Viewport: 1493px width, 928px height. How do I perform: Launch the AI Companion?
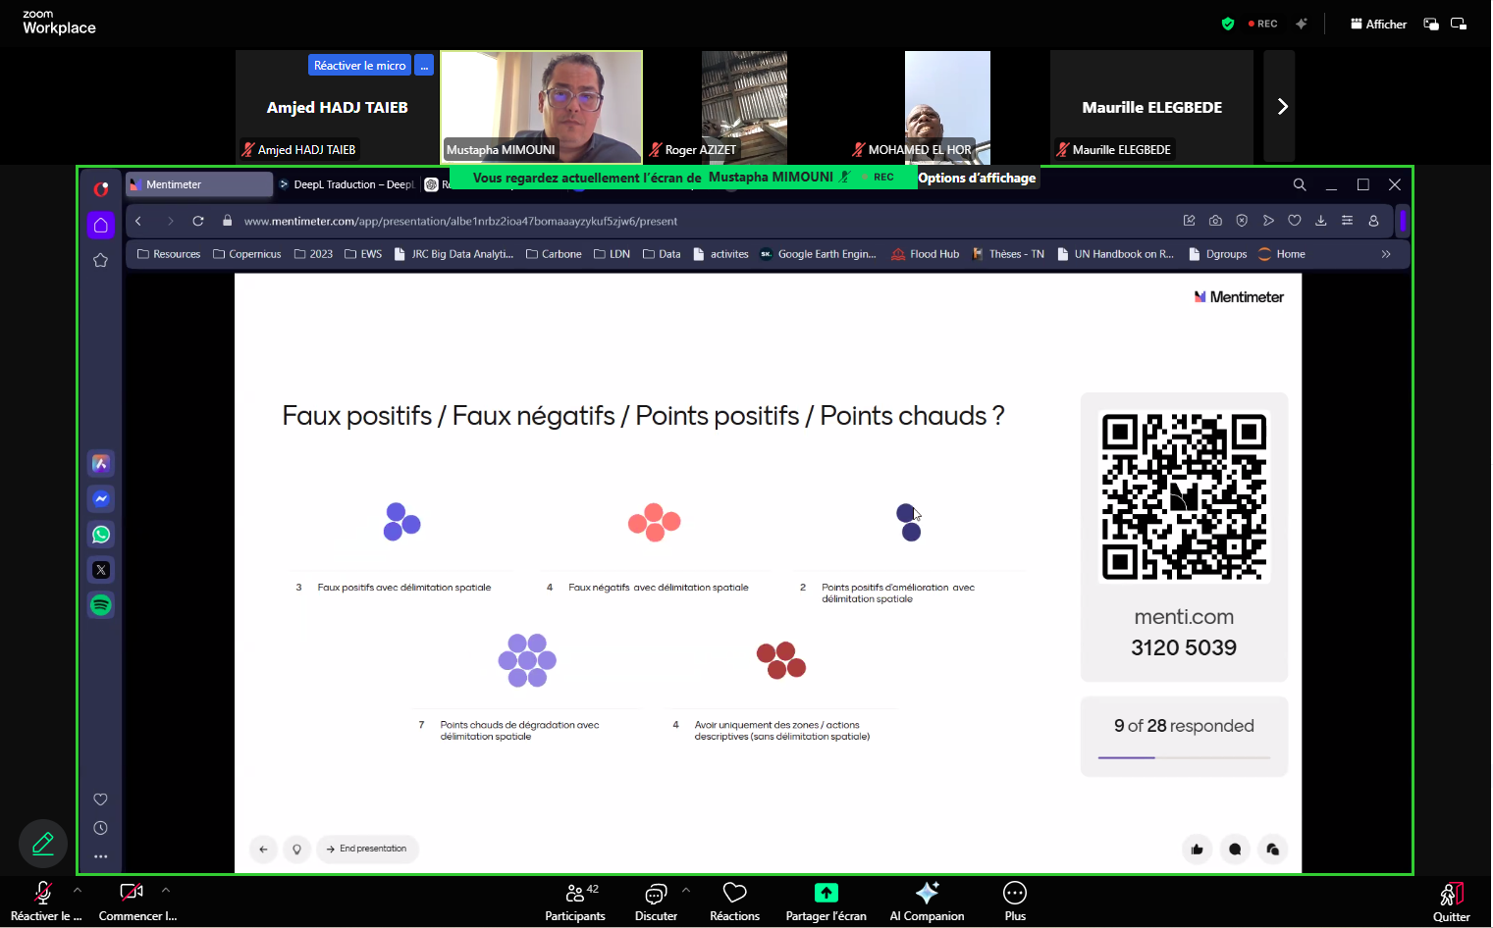click(x=927, y=902)
